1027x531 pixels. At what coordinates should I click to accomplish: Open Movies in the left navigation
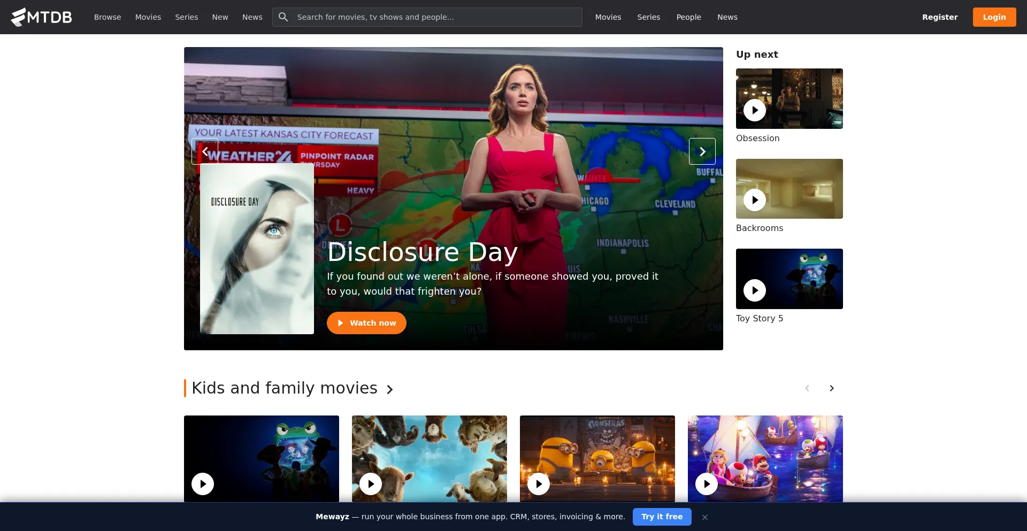click(148, 17)
